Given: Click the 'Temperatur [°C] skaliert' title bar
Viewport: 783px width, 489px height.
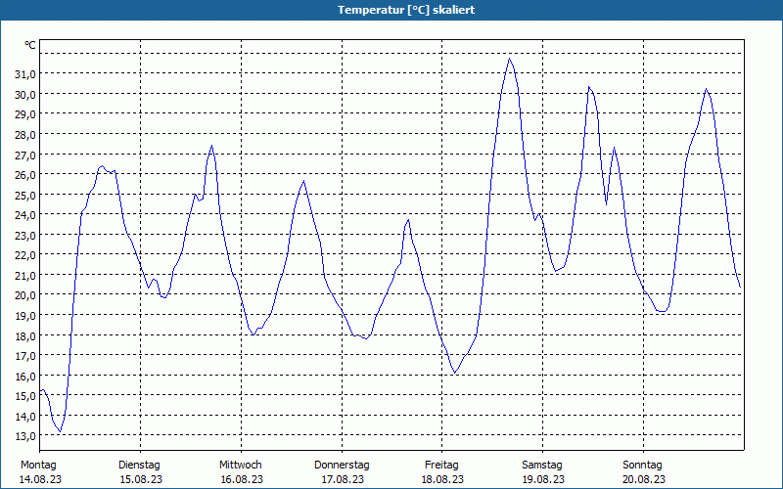Looking at the screenshot, I should (x=391, y=10).
